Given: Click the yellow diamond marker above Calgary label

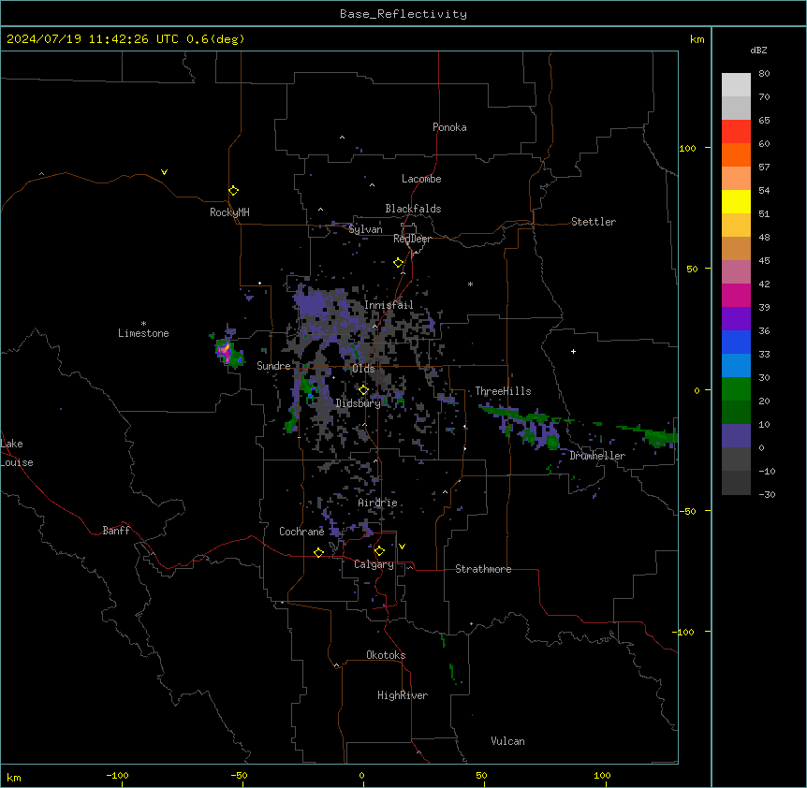Looking at the screenshot, I should point(379,551).
